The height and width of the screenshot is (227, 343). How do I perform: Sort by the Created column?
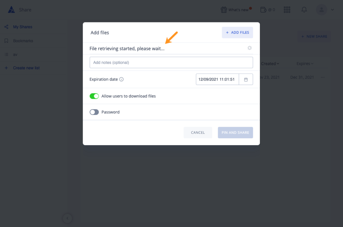click(270, 64)
